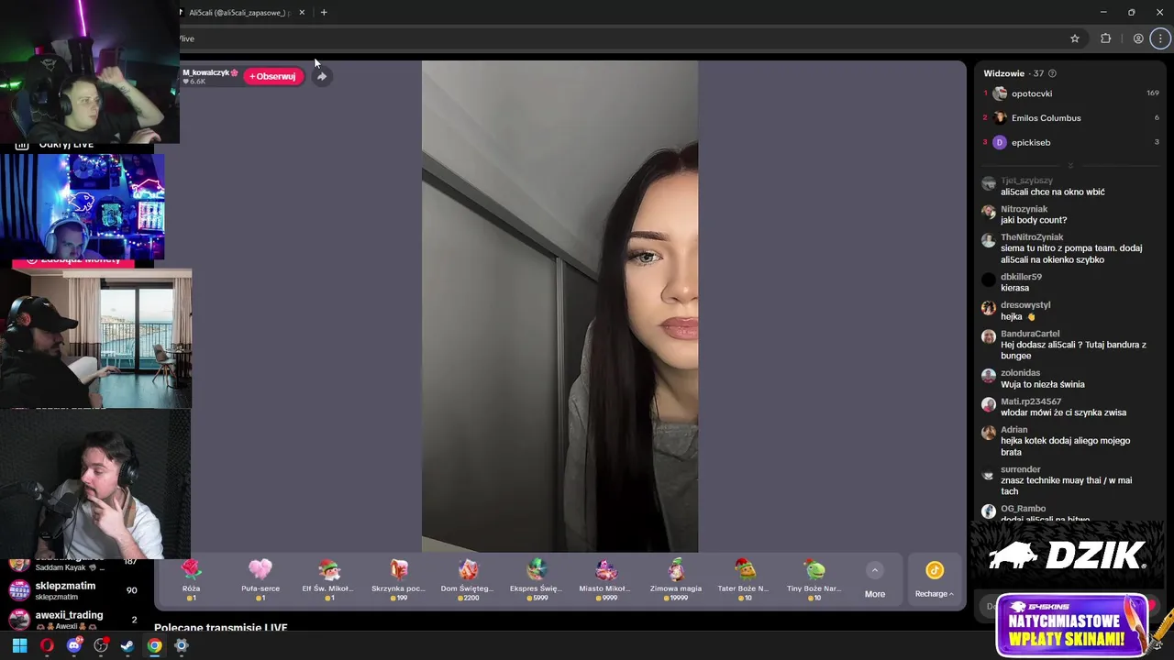The height and width of the screenshot is (660, 1174).
Task: Open Chrome profile avatar icon
Action: (1138, 38)
